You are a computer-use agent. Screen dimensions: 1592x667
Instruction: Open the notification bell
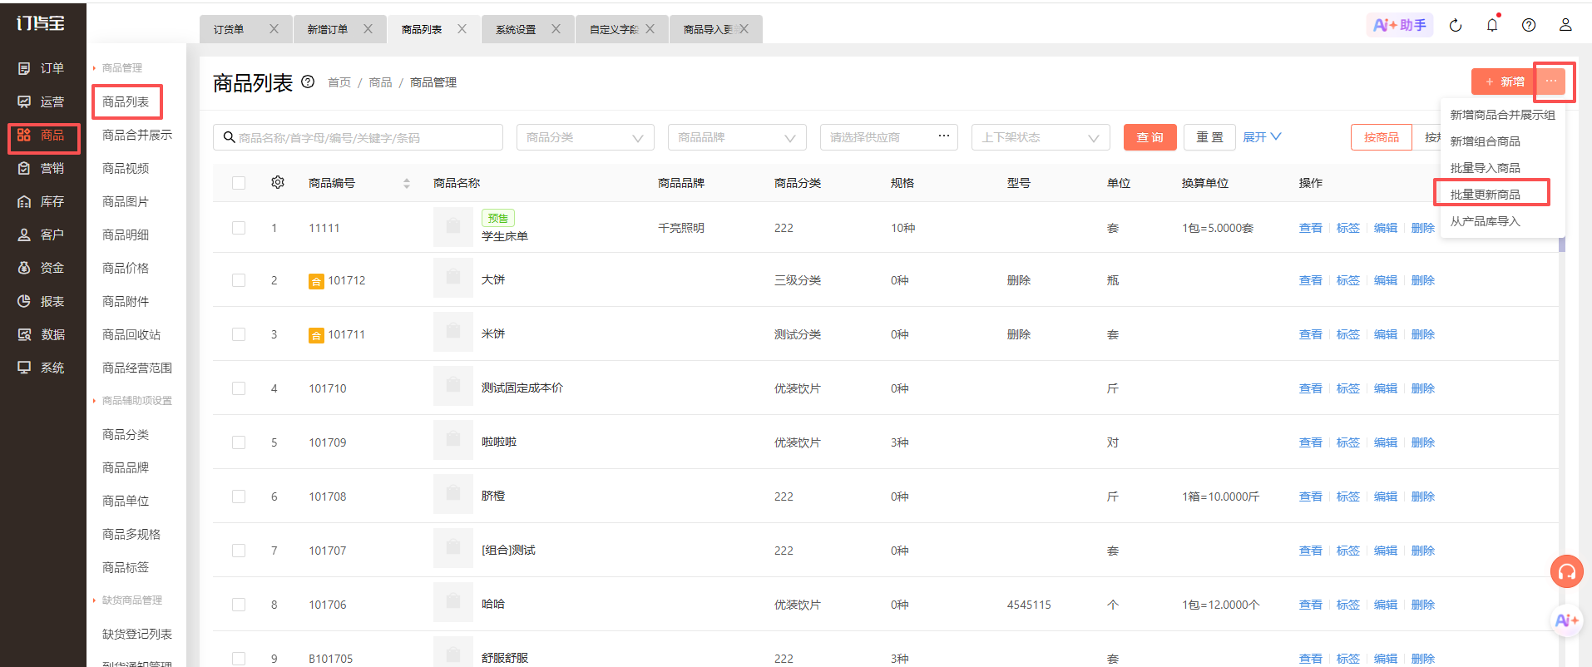tap(1492, 25)
